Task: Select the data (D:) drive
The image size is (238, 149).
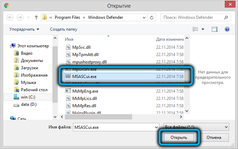Action: tap(29, 104)
